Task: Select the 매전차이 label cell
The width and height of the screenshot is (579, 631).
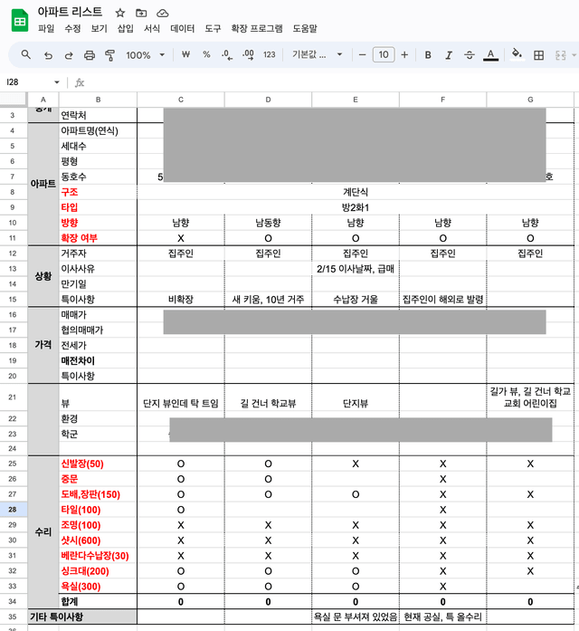Action: click(x=98, y=360)
